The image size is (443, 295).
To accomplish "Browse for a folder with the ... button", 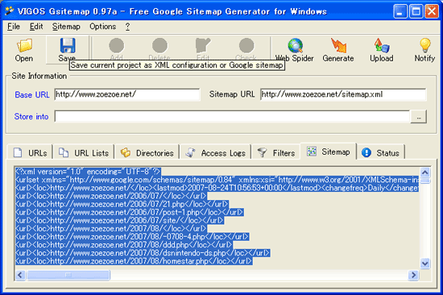I will coord(418,117).
